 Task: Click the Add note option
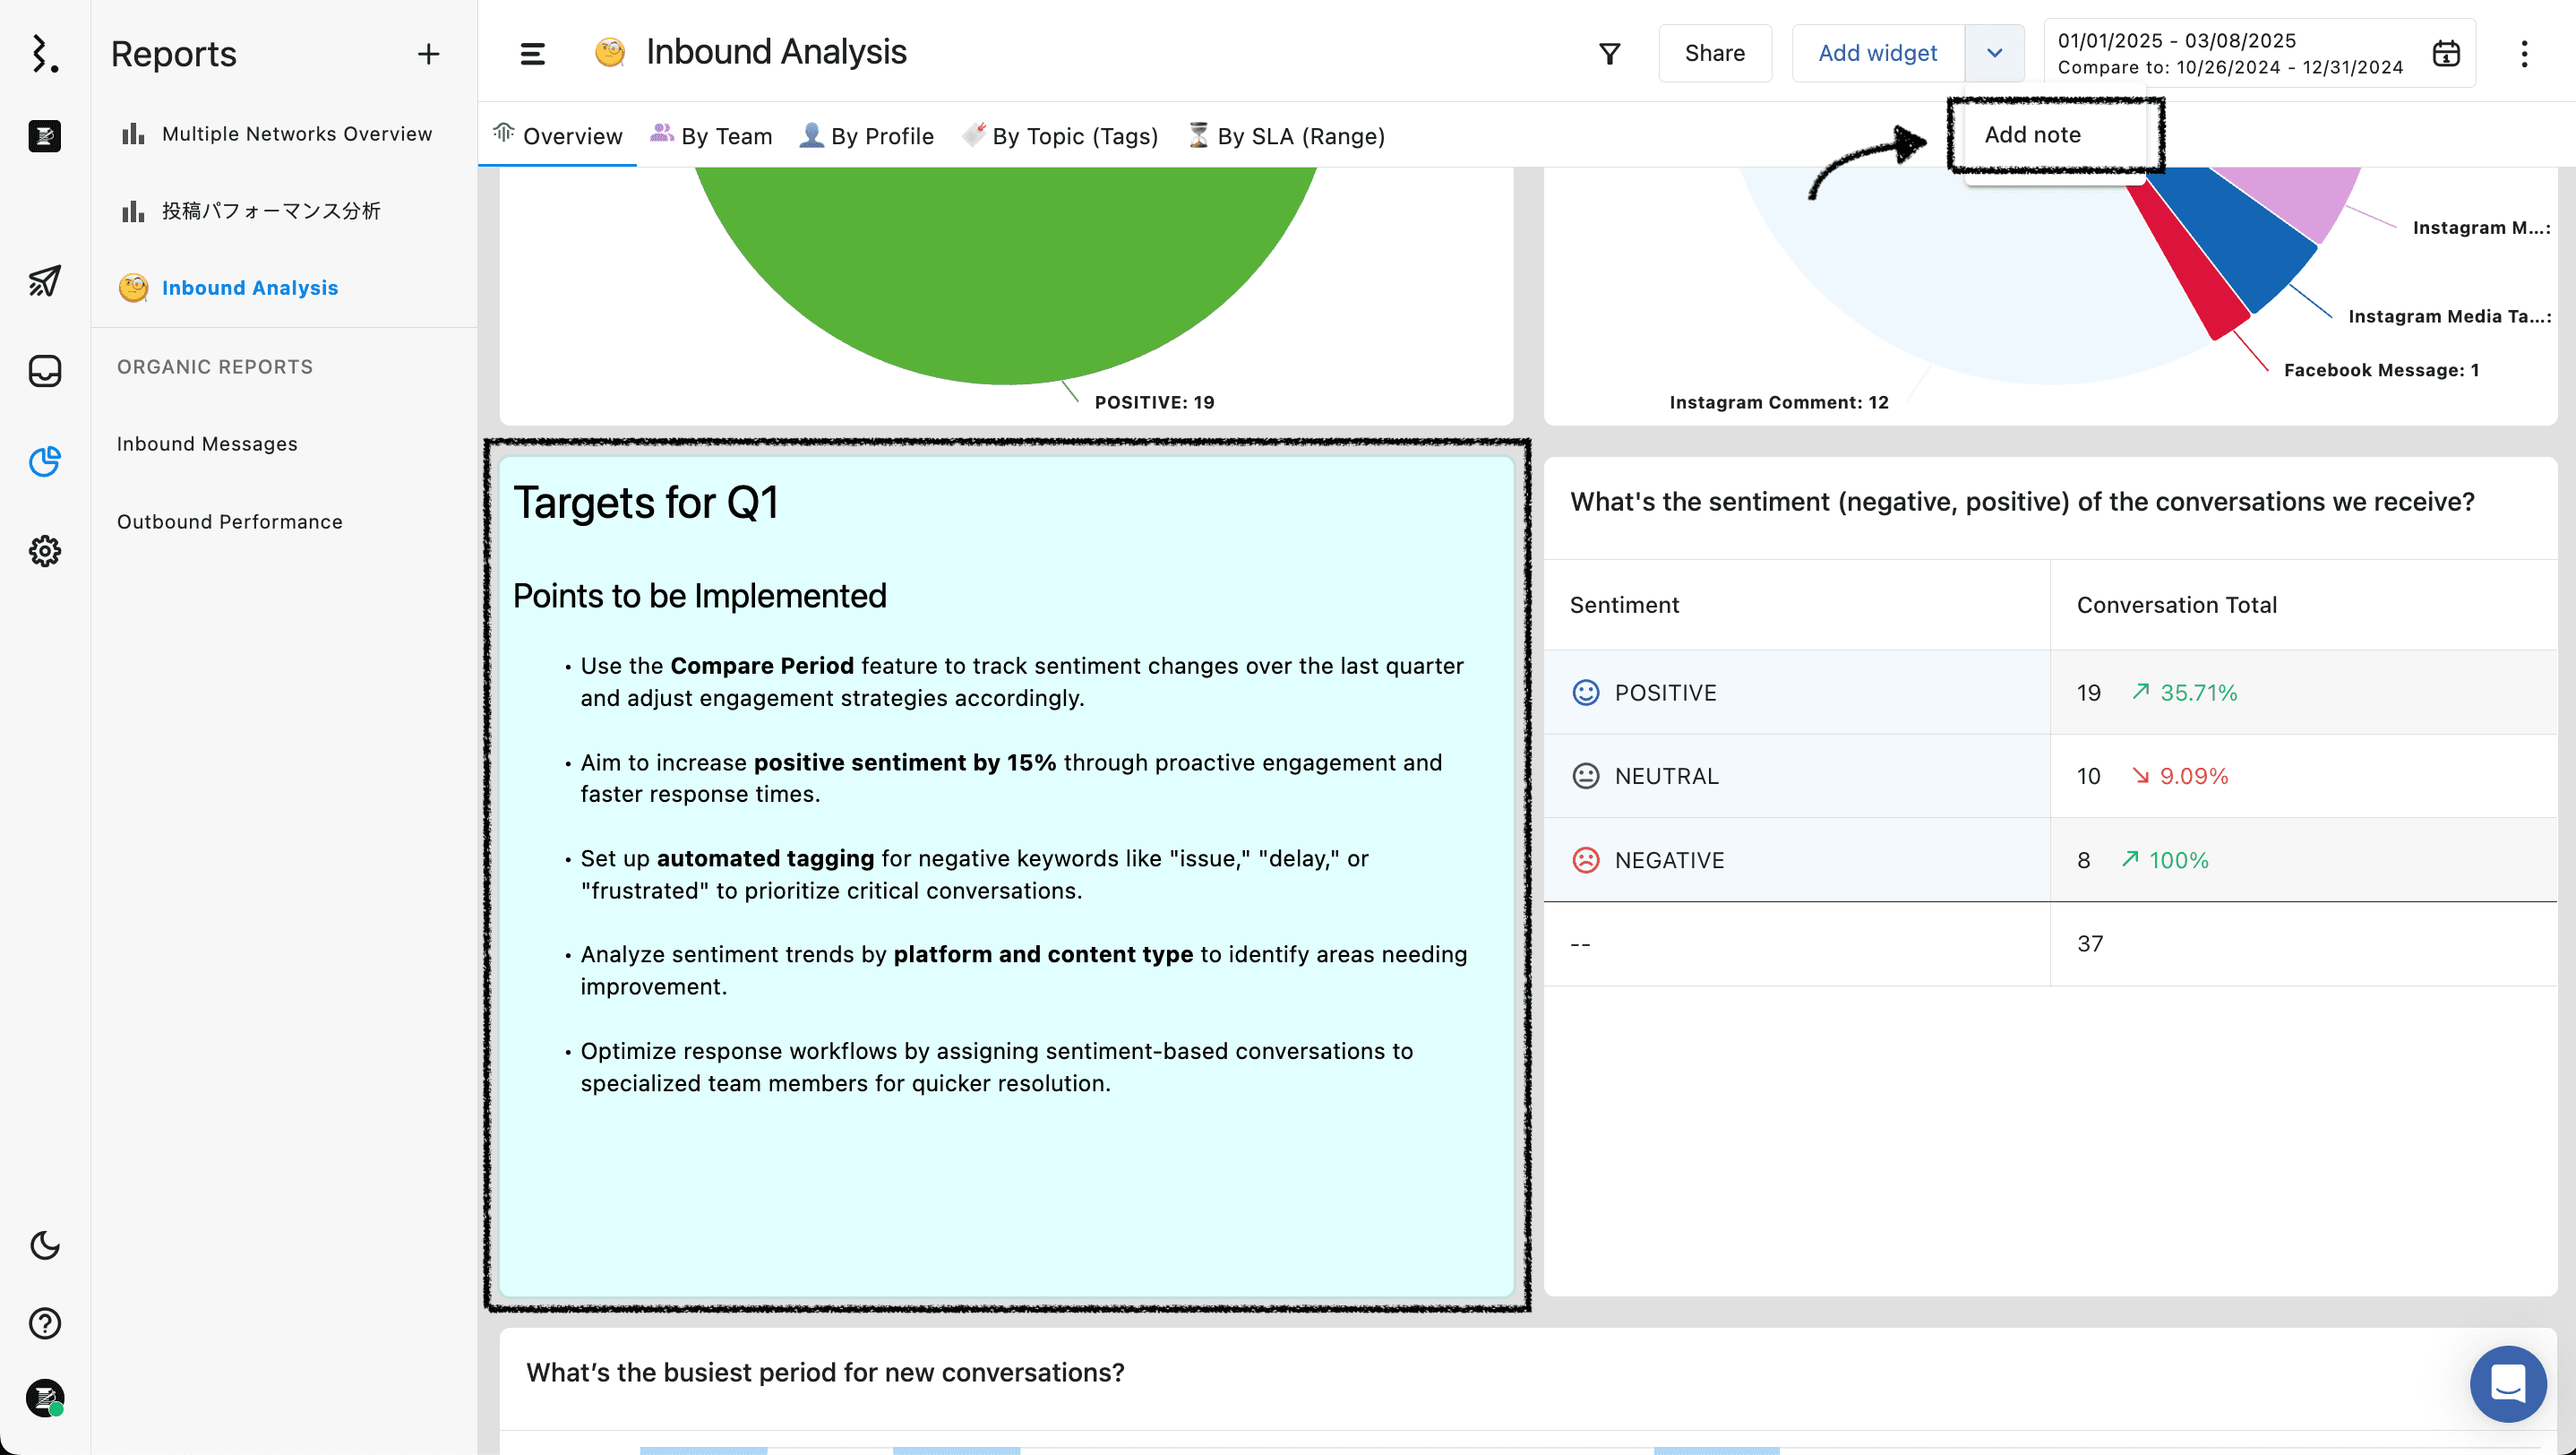click(2033, 134)
